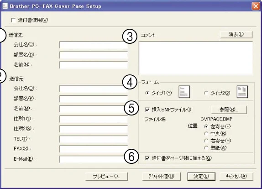Uncheck the 挿入BMPファイル(I) checkbox

pyautogui.click(x=147, y=110)
